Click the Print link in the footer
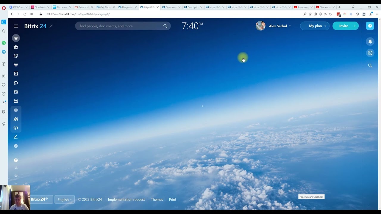The width and height of the screenshot is (381, 214). coord(173,199)
